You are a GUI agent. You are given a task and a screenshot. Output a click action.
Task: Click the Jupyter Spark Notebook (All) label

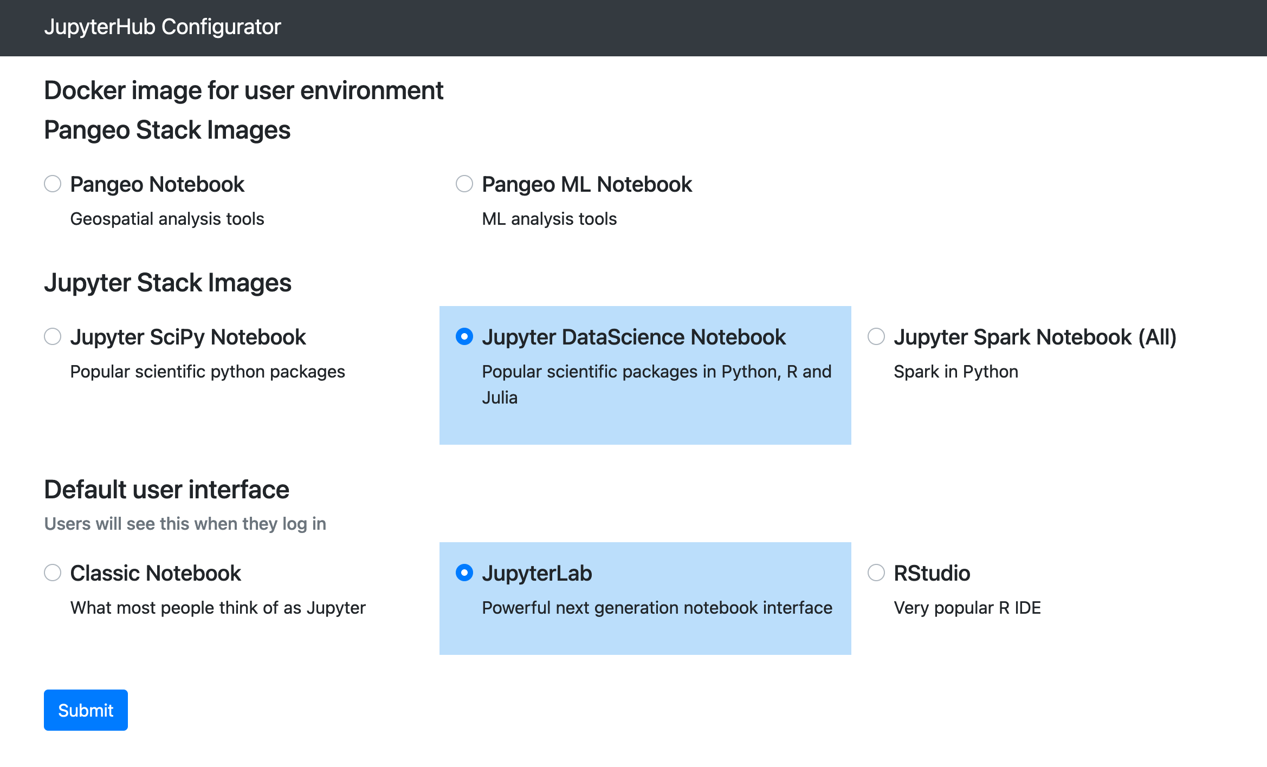(1035, 337)
